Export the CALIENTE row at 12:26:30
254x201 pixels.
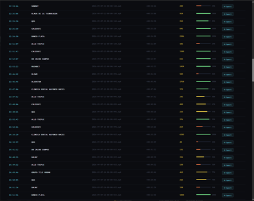point(227,29)
